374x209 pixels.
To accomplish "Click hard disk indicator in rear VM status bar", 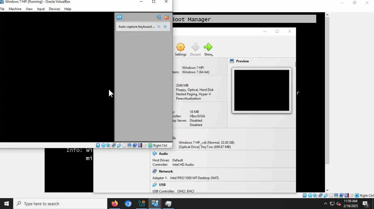I will click(x=305, y=195).
